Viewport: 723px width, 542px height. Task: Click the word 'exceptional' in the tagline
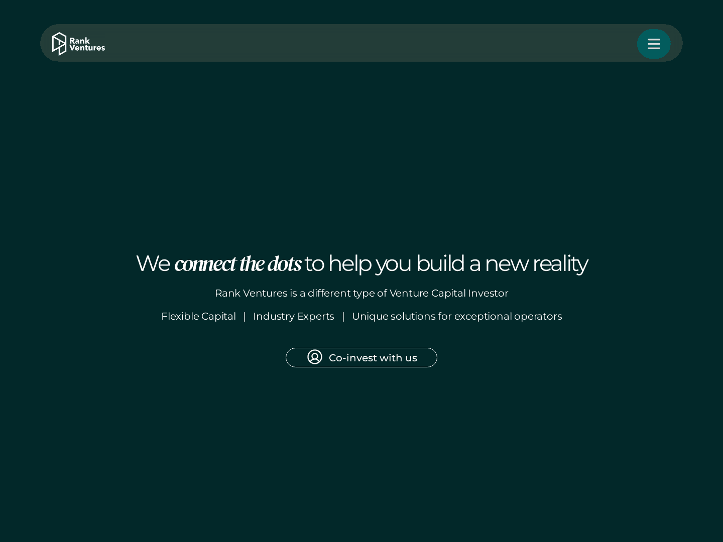coord(483,316)
